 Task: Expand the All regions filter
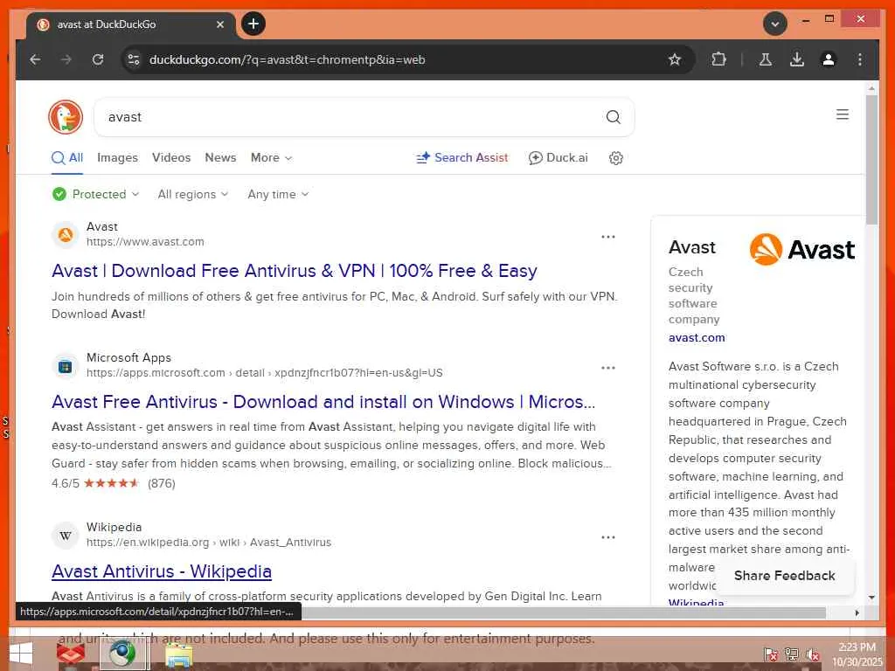[193, 195]
